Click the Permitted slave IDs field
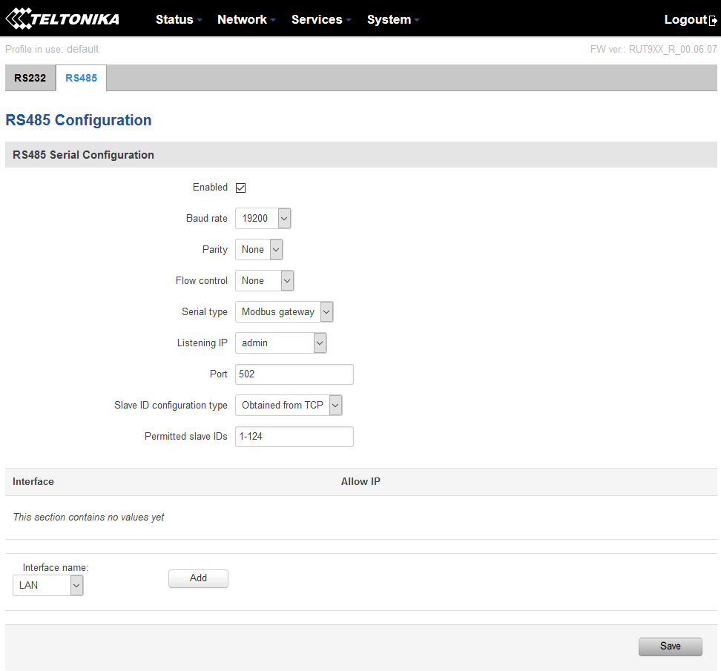 (294, 436)
